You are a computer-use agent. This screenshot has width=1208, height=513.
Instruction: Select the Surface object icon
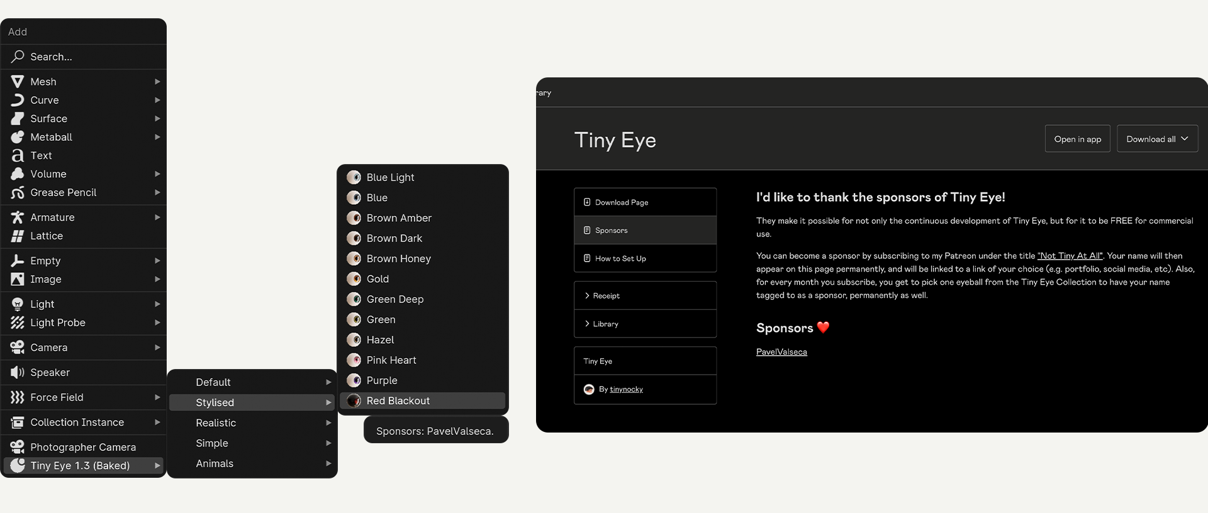pos(18,118)
